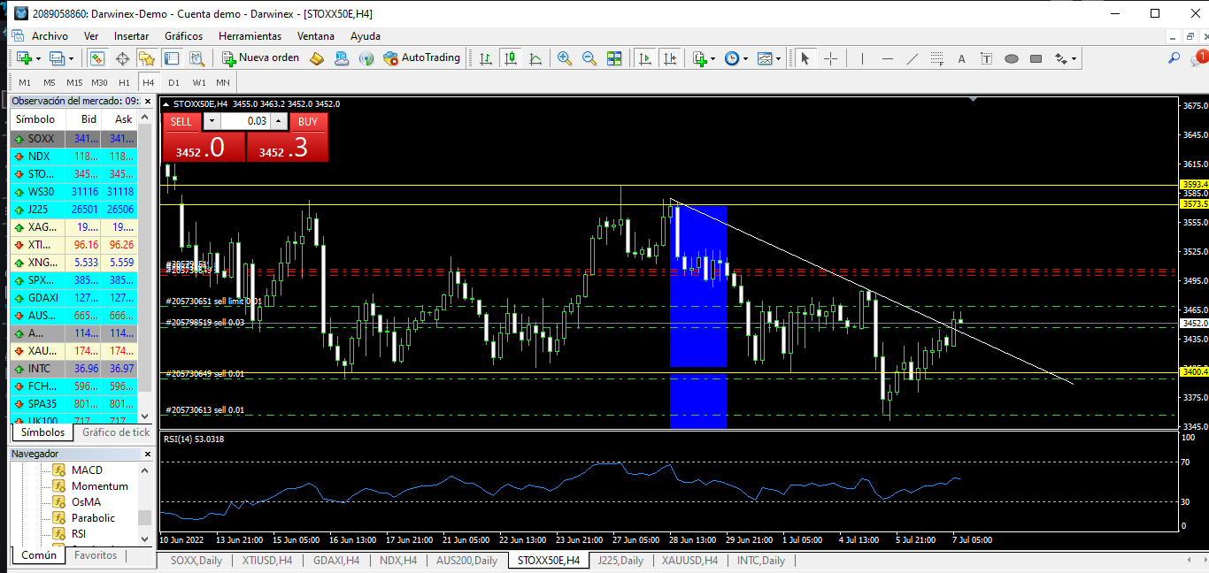
Task: Click the zoom in magnifier icon
Action: tap(564, 58)
